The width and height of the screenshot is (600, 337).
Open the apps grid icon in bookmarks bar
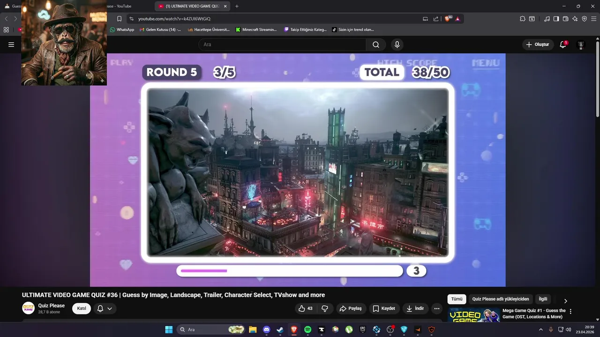[x=6, y=29]
